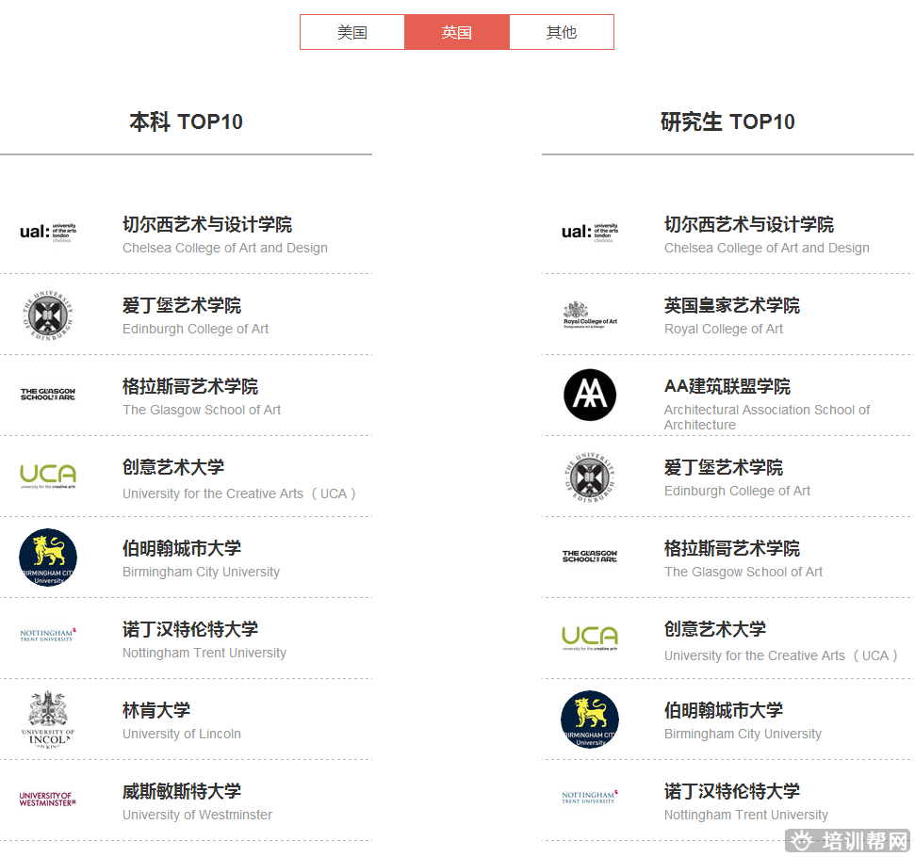
Task: Open 切尔西艺术与设计学院 in 本科 TOP10
Action: (x=207, y=224)
